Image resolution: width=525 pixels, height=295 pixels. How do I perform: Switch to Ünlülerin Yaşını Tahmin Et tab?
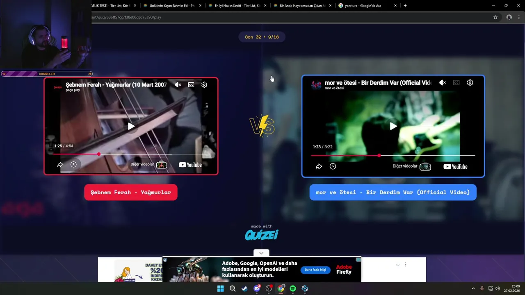tap(172, 6)
